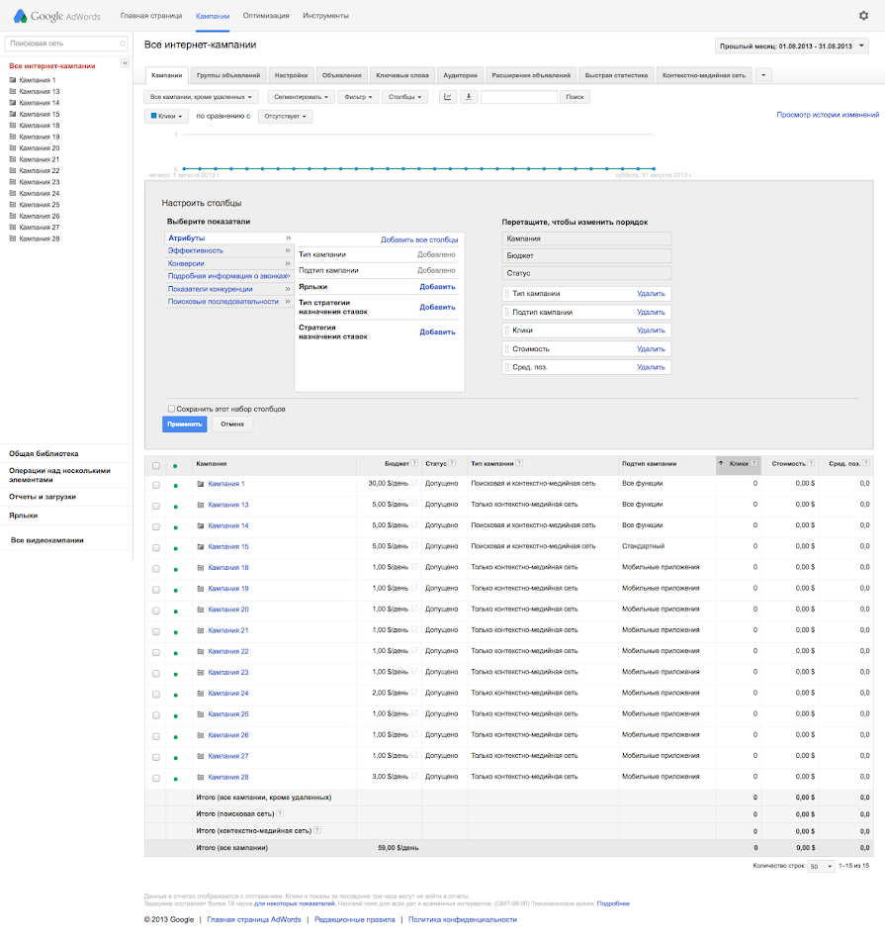Check the Сохранить этот набор столбцов checkbox

[x=171, y=408]
